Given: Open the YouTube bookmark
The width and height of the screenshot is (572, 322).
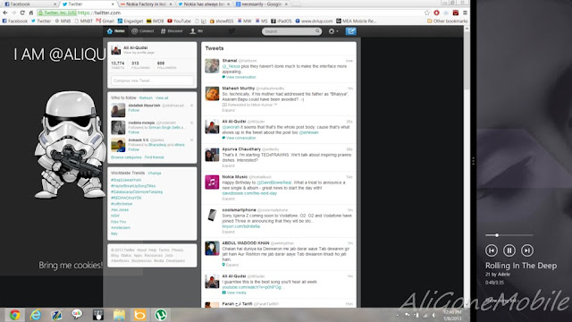Looking at the screenshot, I should coord(179,21).
